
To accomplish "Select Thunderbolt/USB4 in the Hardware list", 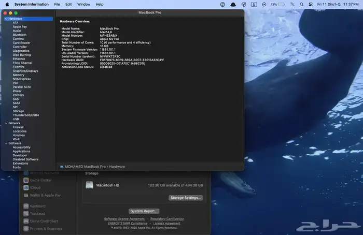I will (x=26, y=115).
